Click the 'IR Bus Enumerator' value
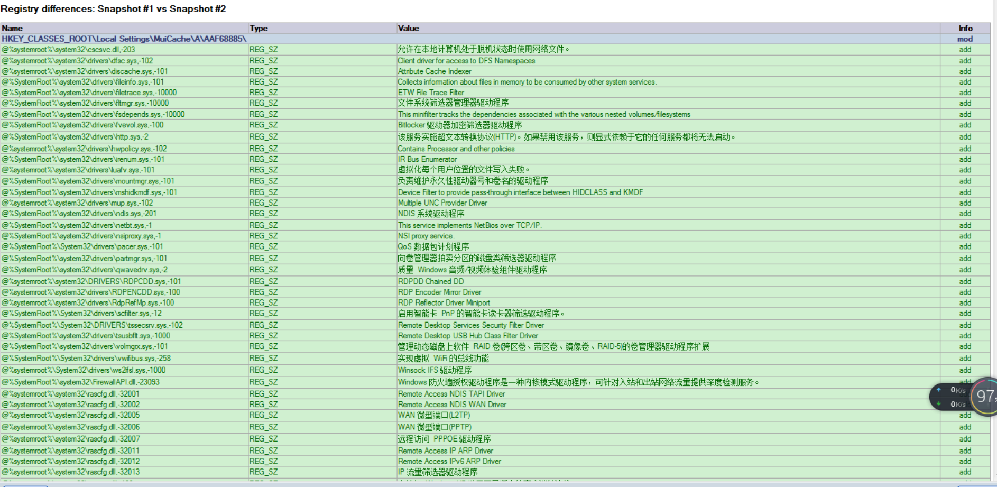 (427, 159)
